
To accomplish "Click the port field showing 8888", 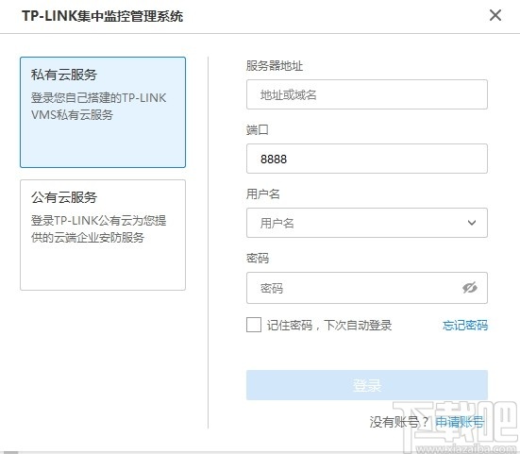I will (x=367, y=159).
